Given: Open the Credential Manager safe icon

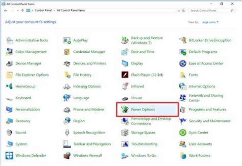Looking at the screenshot, I should coord(67,52).
